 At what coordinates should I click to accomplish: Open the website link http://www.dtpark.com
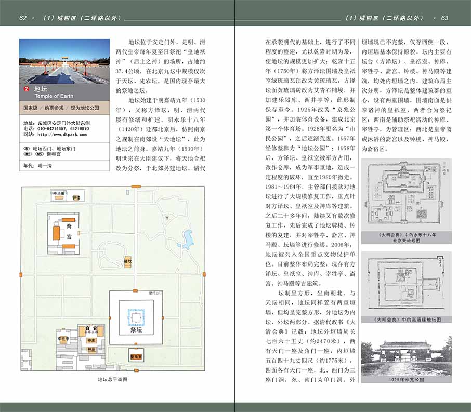point(62,134)
